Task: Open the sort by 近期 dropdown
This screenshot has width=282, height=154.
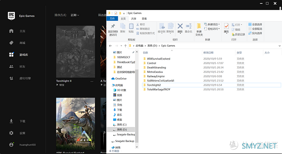Action: (x=75, y=15)
